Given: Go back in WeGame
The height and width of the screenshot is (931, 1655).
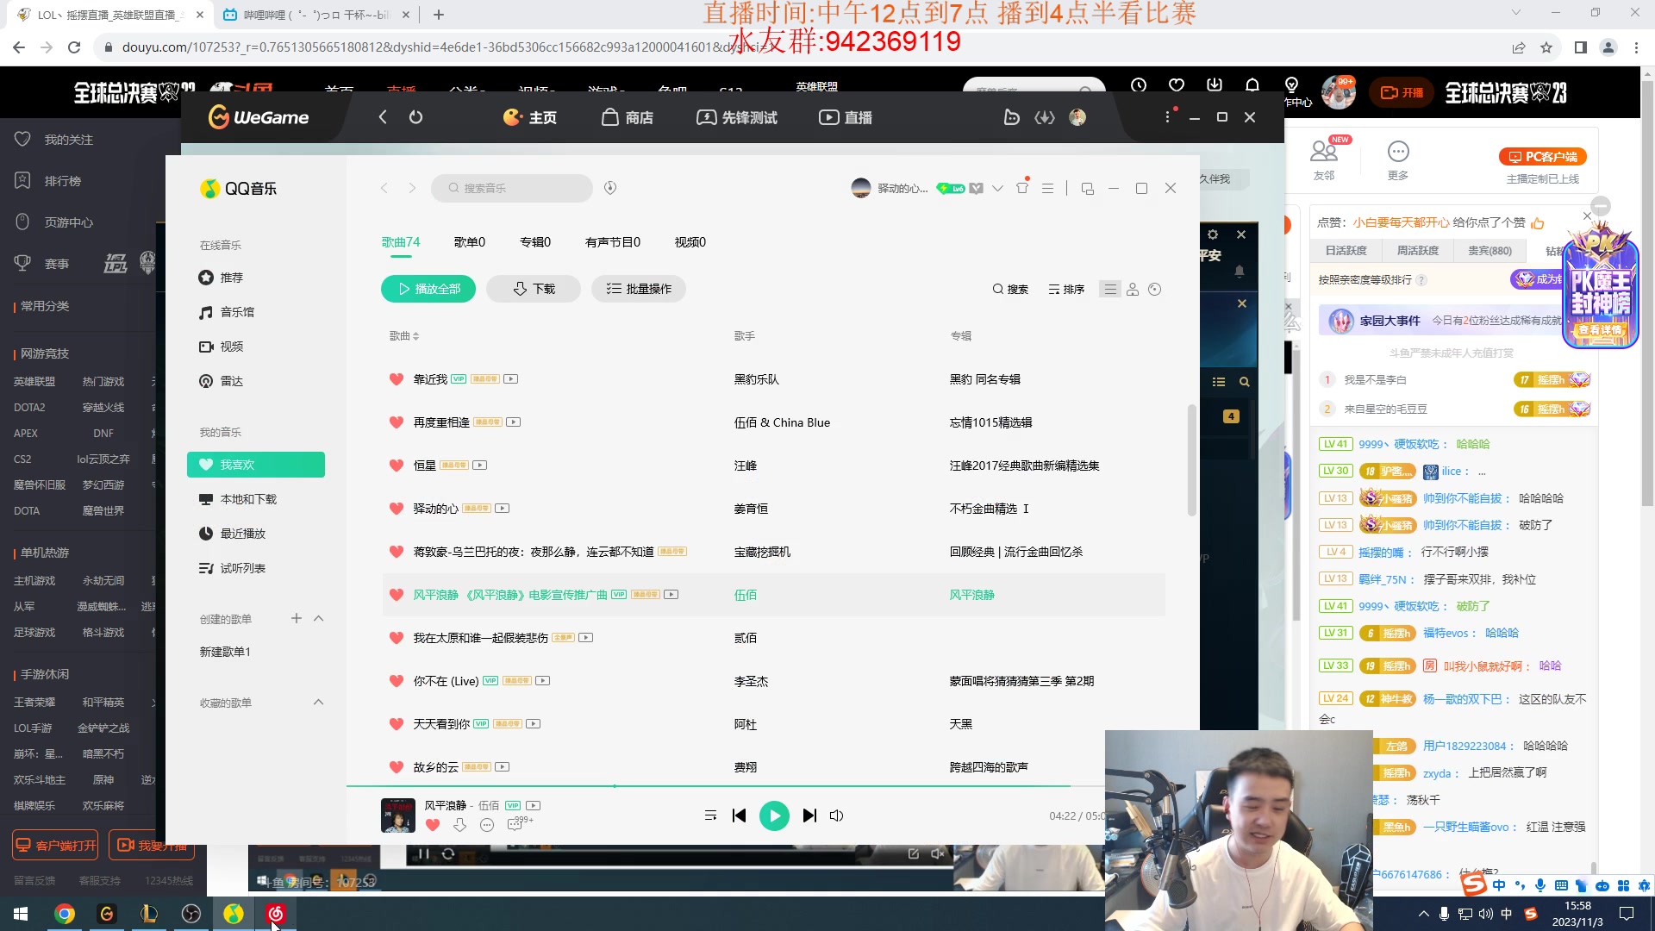Looking at the screenshot, I should point(383,117).
